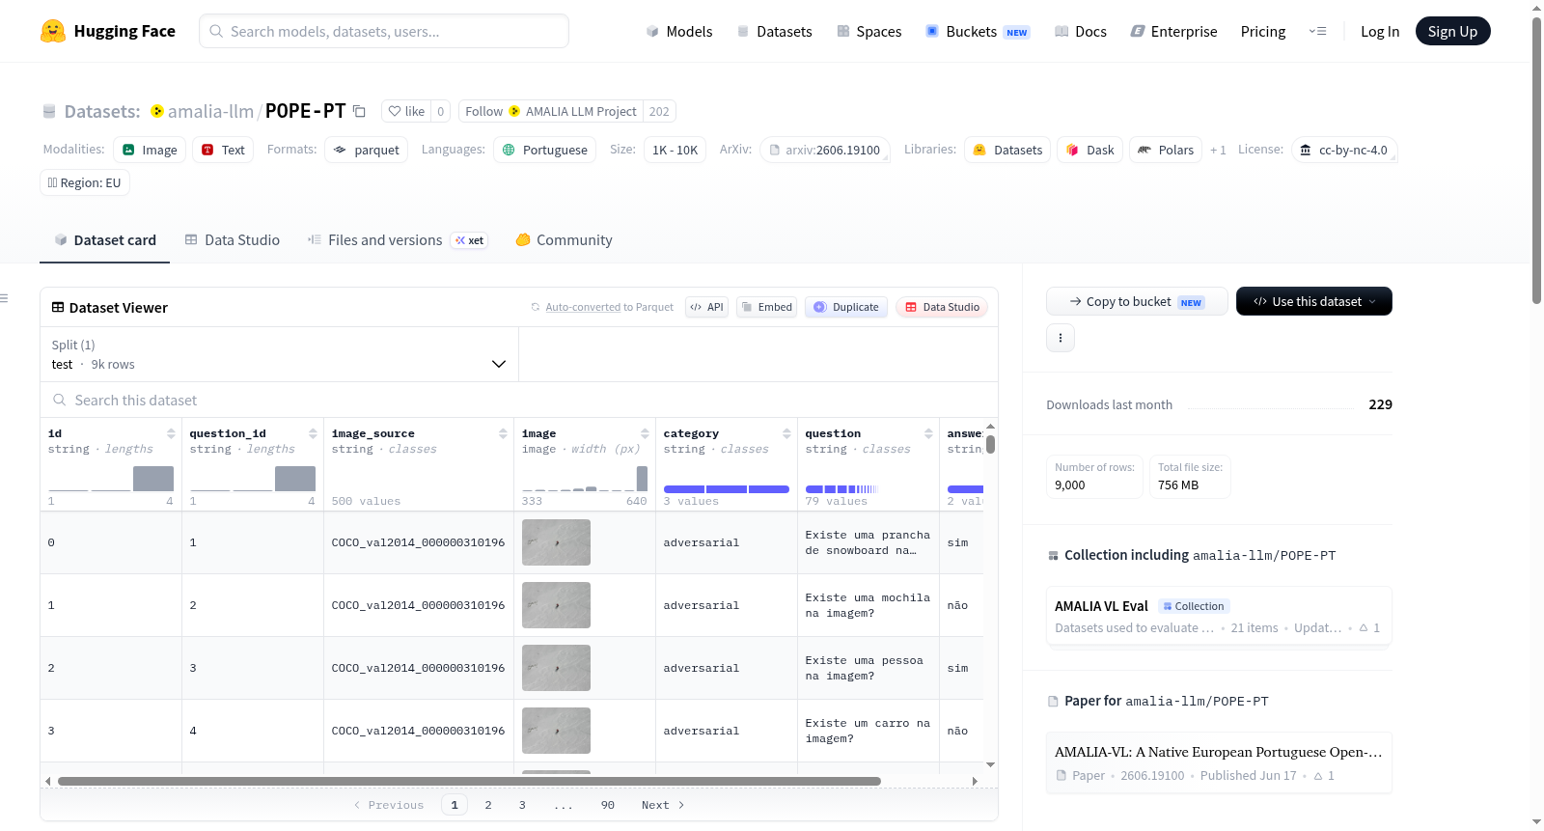Select the Region: EU tag
The image size is (1544, 831).
click(85, 182)
